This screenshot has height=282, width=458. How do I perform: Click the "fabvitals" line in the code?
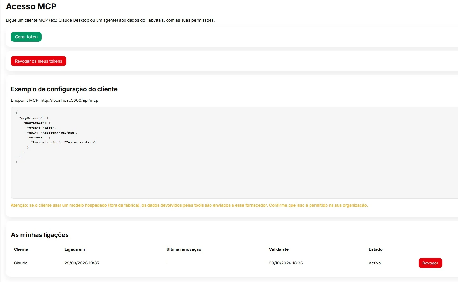click(x=37, y=123)
